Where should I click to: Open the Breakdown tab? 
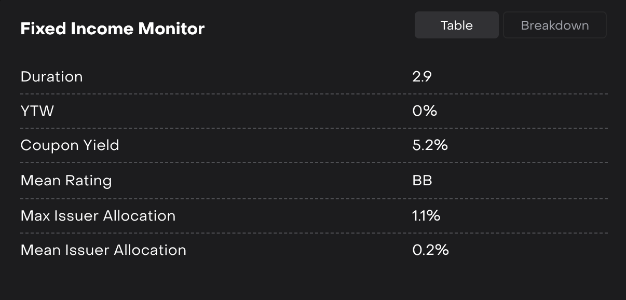[x=554, y=25]
